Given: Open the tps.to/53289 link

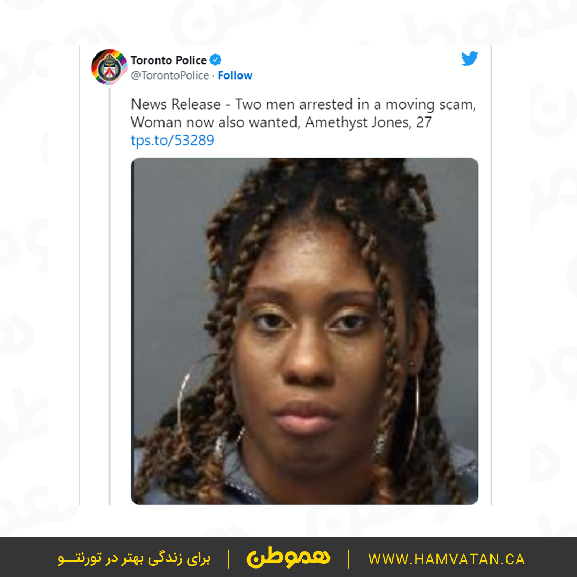Looking at the screenshot, I should [x=172, y=140].
